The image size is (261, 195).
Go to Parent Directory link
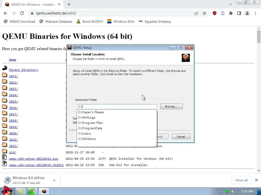(x=23, y=70)
